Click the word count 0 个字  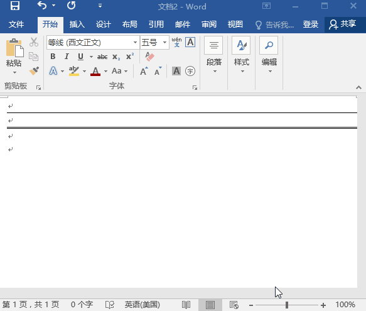tap(82, 305)
